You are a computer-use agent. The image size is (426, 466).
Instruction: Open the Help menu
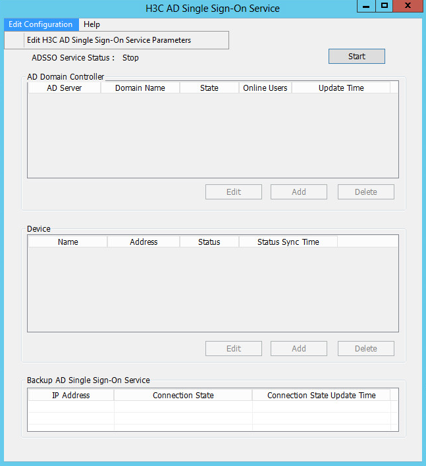coord(92,24)
